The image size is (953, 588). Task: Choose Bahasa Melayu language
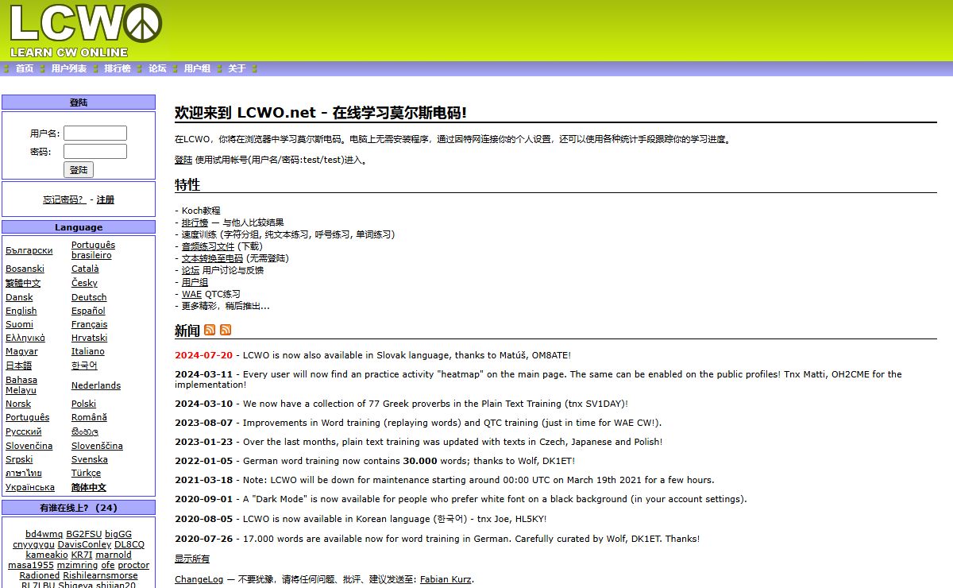pyautogui.click(x=21, y=385)
